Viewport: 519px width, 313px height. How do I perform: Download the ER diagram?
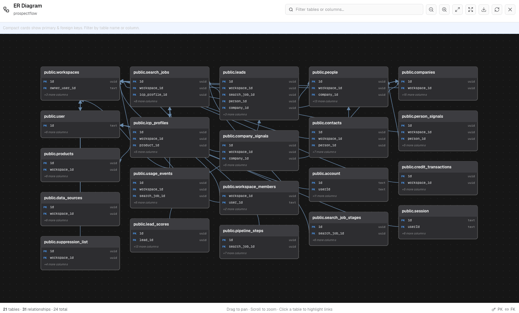pyautogui.click(x=484, y=10)
